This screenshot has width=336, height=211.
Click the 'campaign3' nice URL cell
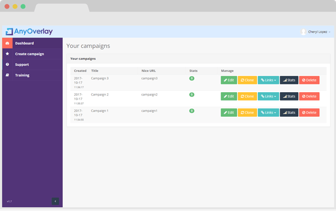[x=150, y=78]
